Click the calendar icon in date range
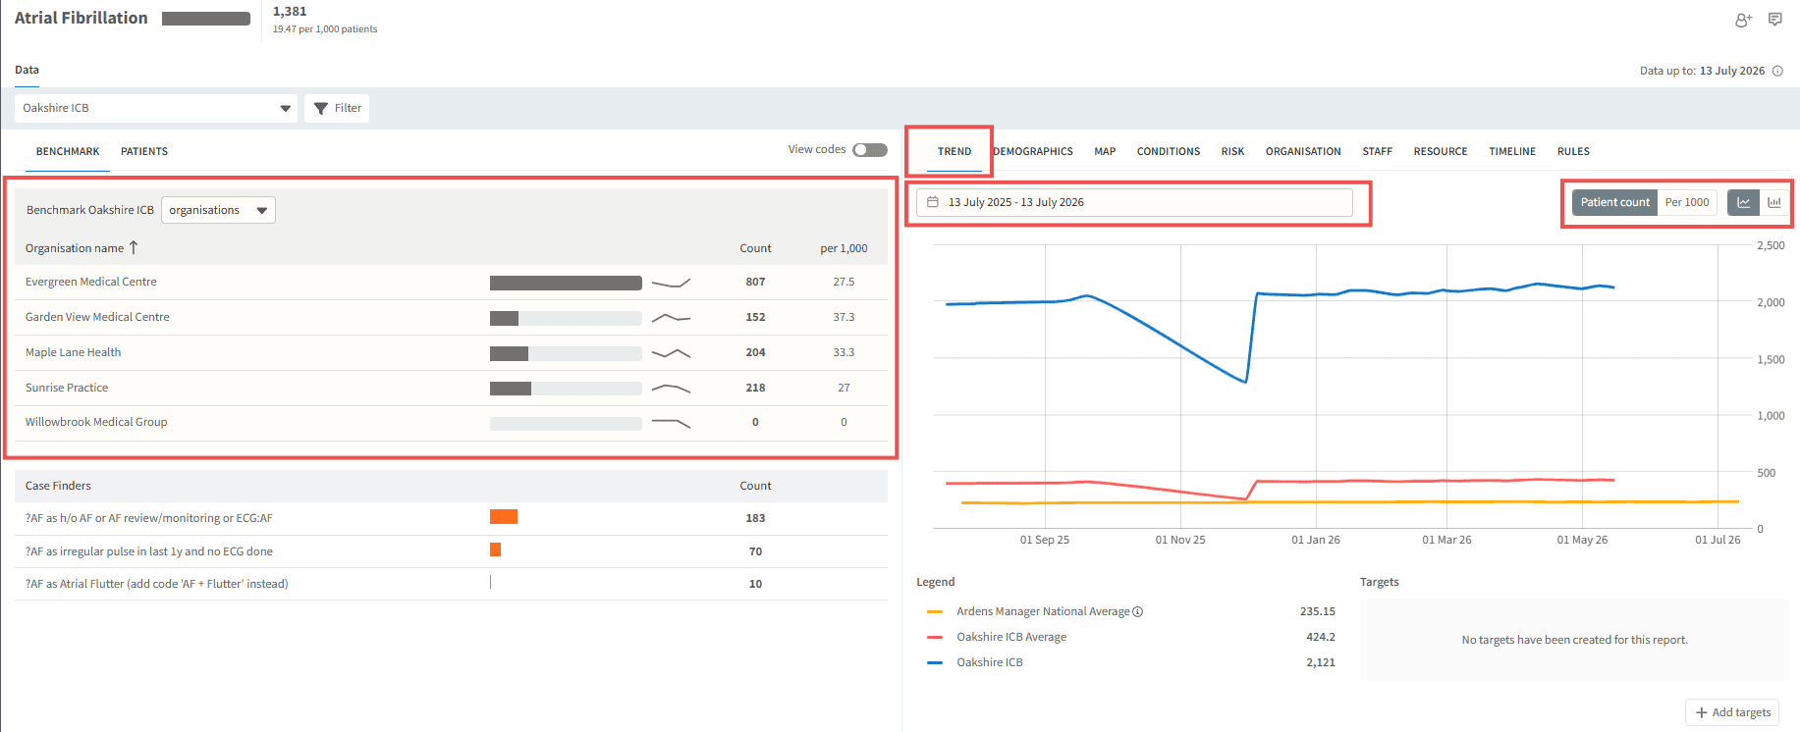Viewport: 1800px width, 732px height. tap(933, 202)
